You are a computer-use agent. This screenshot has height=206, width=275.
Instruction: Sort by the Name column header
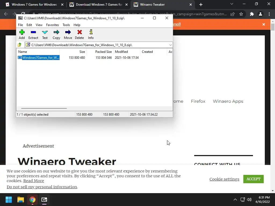click(38, 52)
